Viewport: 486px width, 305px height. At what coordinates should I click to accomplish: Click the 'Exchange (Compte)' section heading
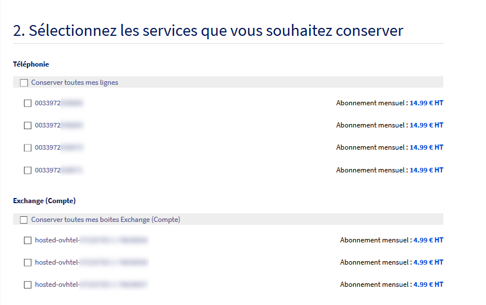pos(44,201)
